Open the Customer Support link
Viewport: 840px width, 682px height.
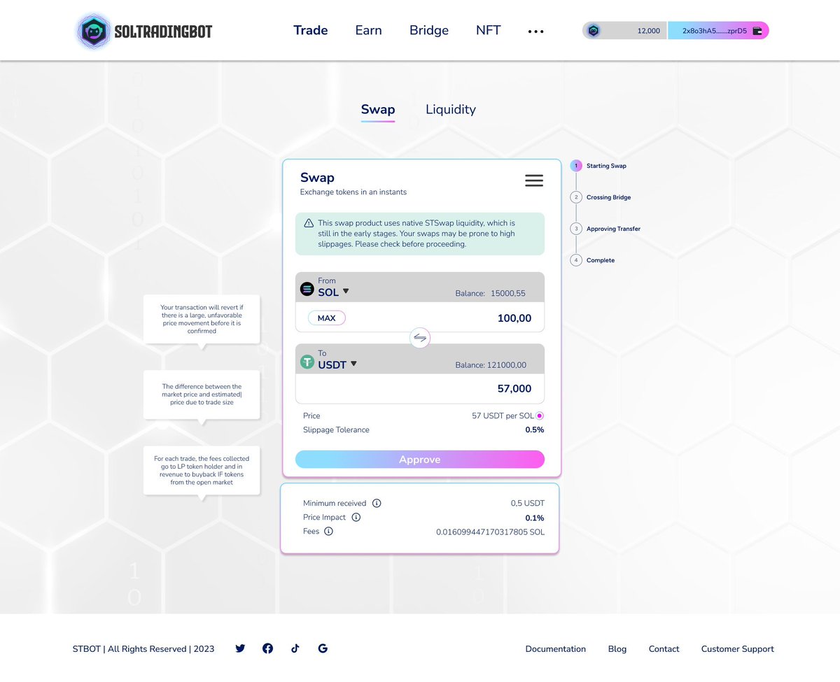[738, 649]
